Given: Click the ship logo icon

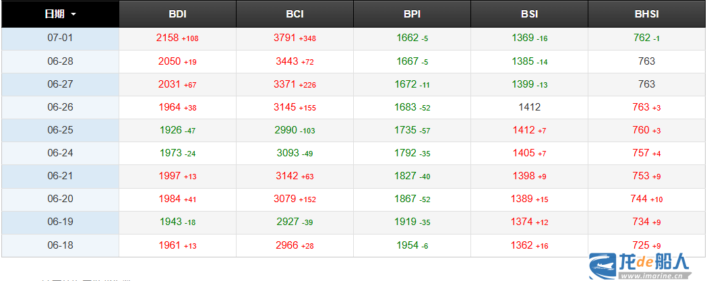Looking at the screenshot, I should point(603,265).
